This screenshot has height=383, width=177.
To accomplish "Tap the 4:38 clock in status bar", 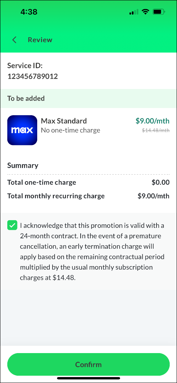I will click(29, 12).
